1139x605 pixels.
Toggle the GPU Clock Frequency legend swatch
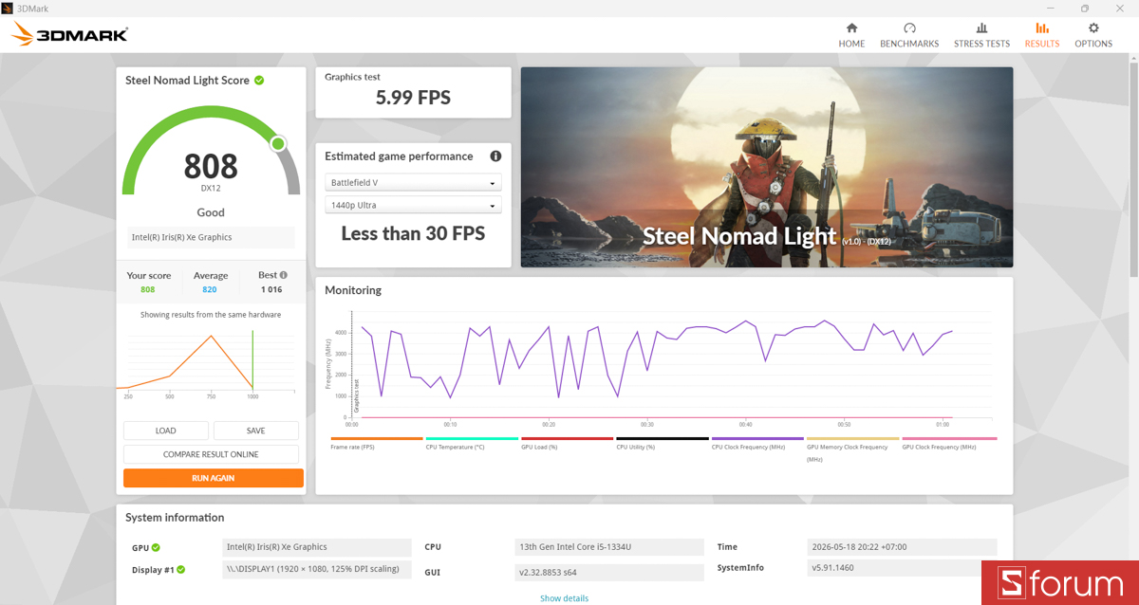(x=948, y=439)
